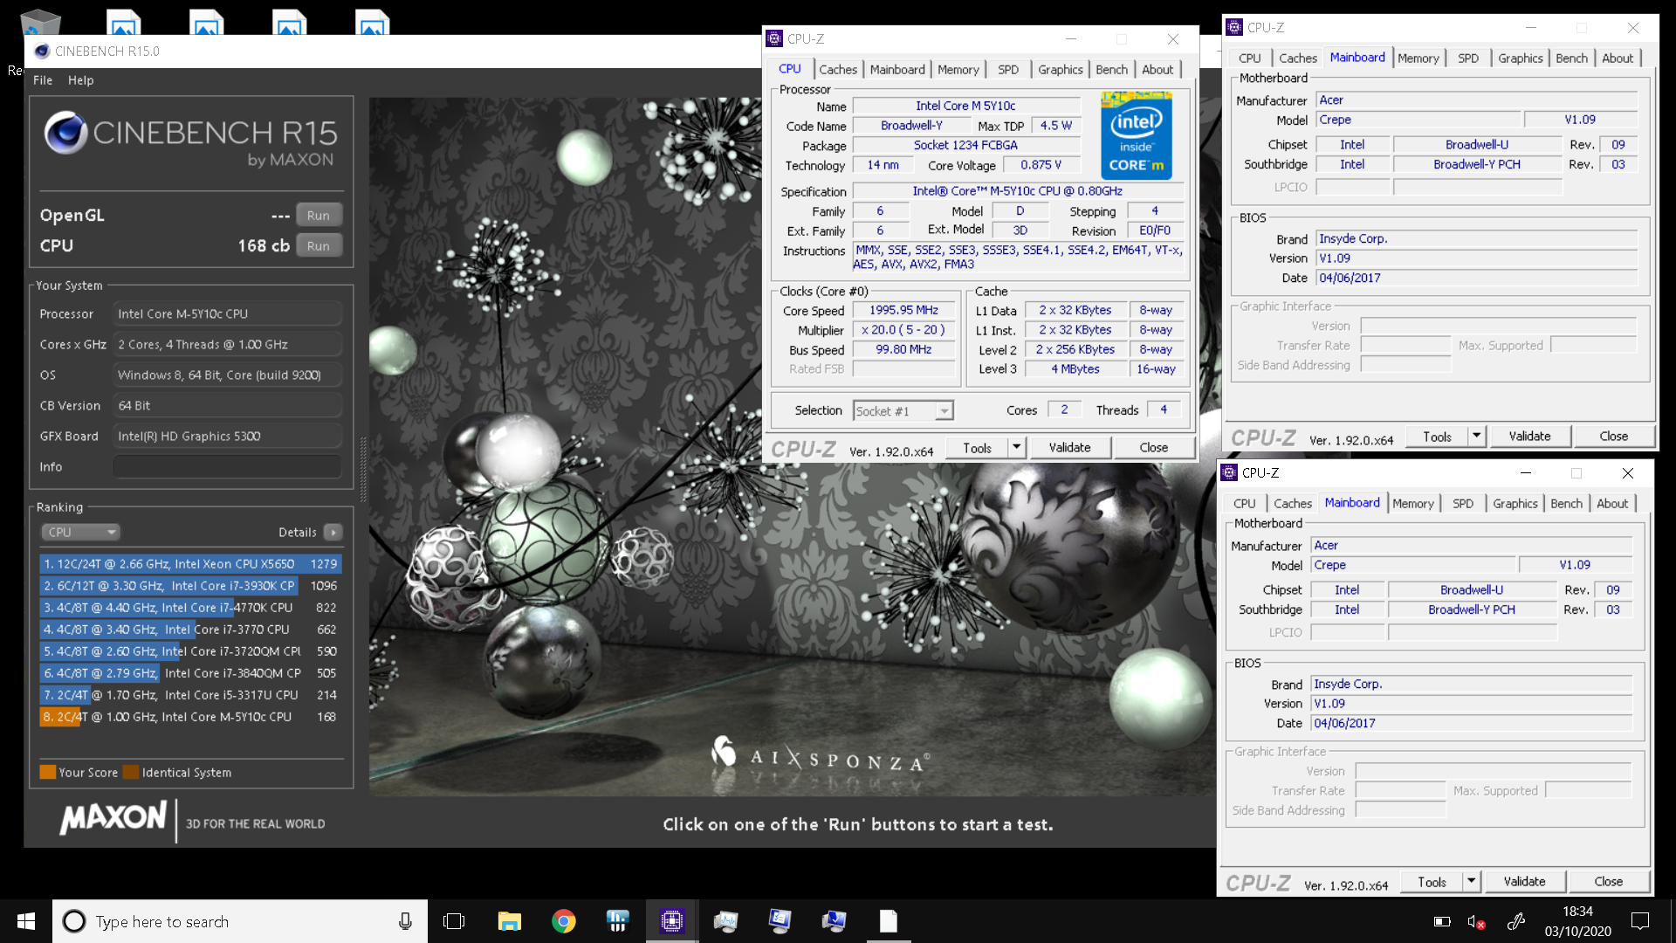Open File Explorer from the taskbar
The height and width of the screenshot is (943, 1676).
pos(509,921)
